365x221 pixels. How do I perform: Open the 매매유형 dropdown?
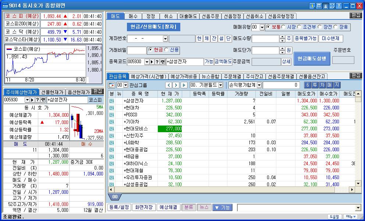click(262, 27)
